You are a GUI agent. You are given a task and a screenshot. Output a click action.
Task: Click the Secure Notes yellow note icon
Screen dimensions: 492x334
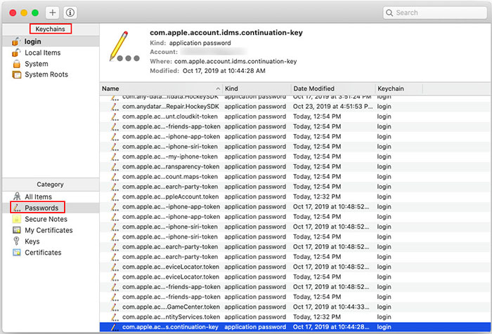point(17,219)
